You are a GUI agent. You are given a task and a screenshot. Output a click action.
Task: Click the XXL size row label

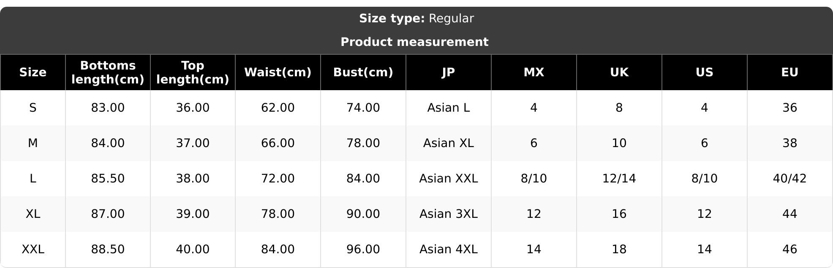33,249
